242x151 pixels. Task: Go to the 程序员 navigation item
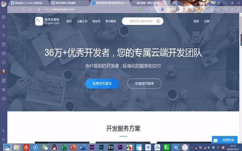pyautogui.click(x=96, y=21)
